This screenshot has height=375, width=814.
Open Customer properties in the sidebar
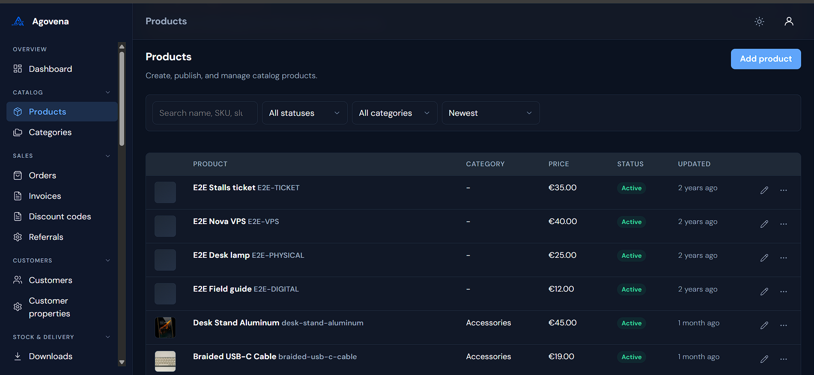coord(62,307)
